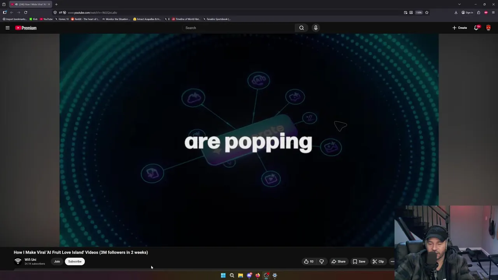This screenshot has height=280, width=498.
Task: Join the Wifi Uni channel membership
Action: [57, 261]
